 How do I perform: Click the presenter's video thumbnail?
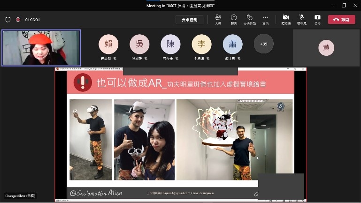pyautogui.click(x=41, y=48)
